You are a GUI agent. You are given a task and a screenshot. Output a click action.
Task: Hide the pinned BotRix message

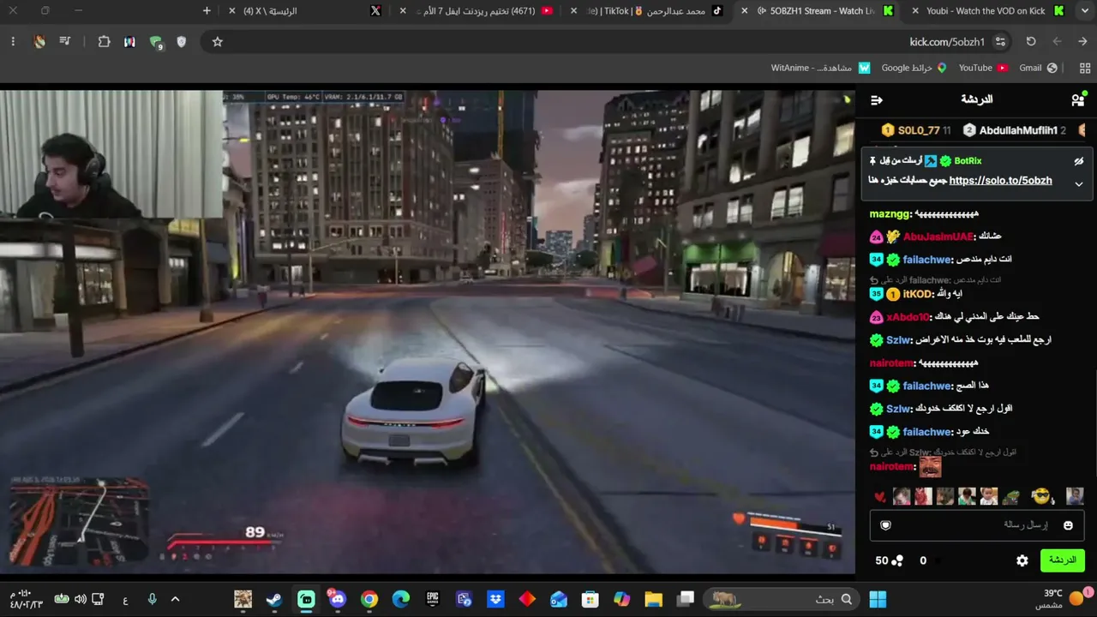[x=1079, y=161]
